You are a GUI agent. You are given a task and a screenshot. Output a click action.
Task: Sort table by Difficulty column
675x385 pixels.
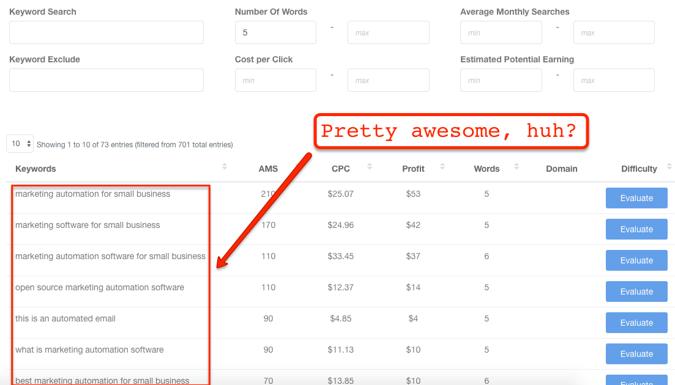(639, 169)
